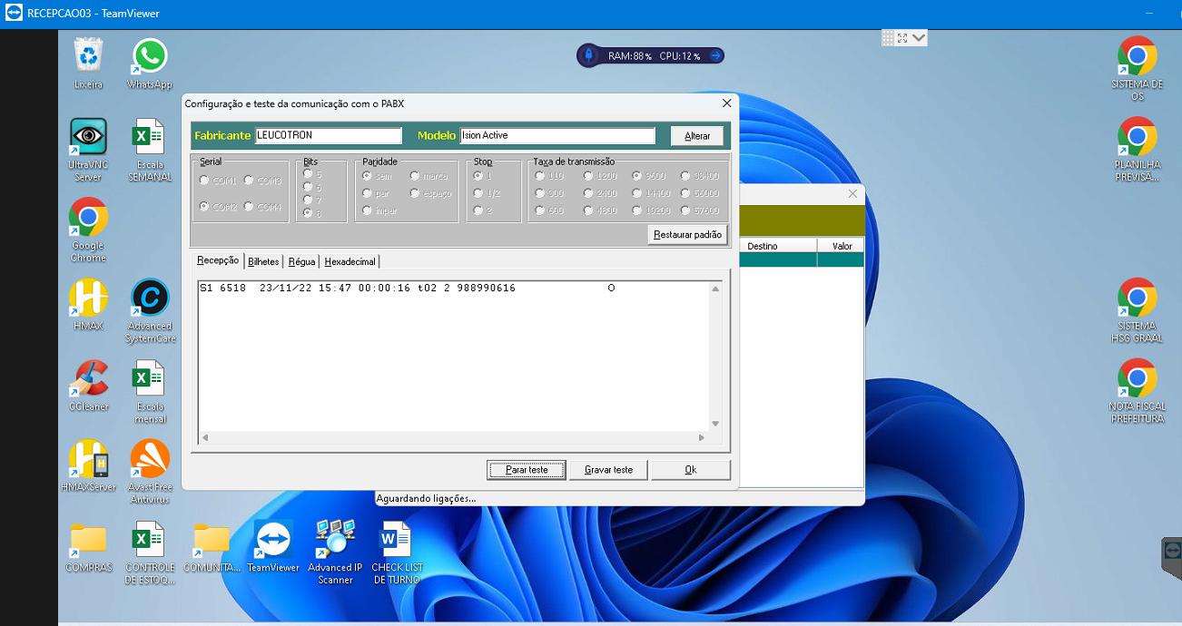Expand the TeamViewer toolbar chevron
The image size is (1182, 626).
(919, 38)
